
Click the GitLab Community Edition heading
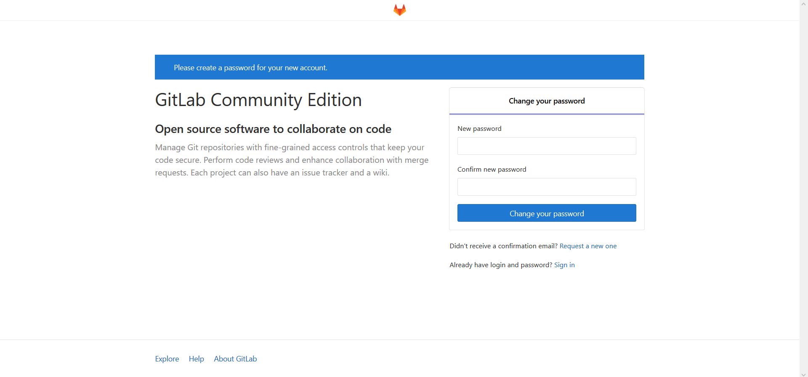coord(258,100)
